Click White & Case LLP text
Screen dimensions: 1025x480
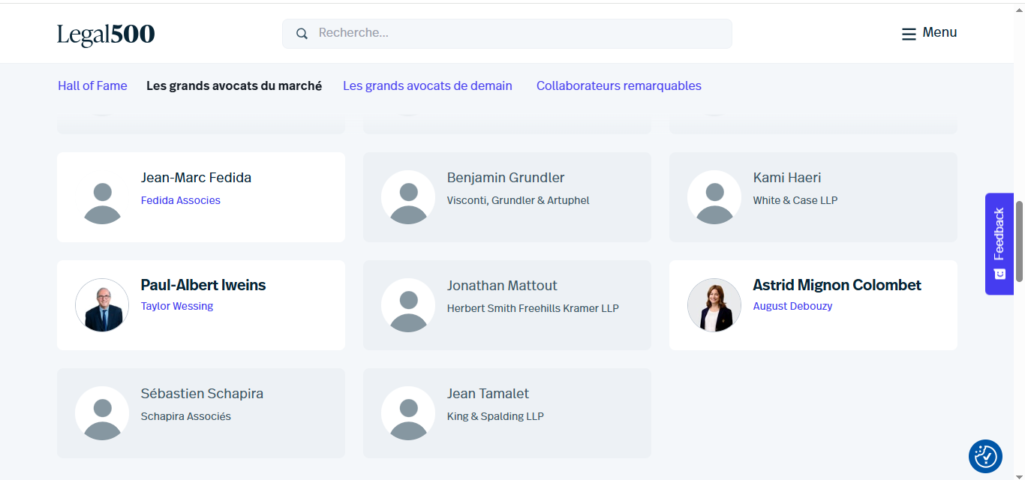[x=795, y=200]
